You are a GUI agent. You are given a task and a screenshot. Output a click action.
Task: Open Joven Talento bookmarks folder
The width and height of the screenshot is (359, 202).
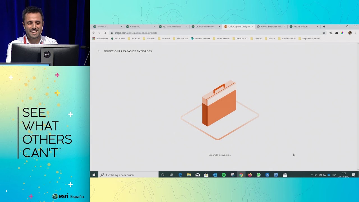[221, 38]
